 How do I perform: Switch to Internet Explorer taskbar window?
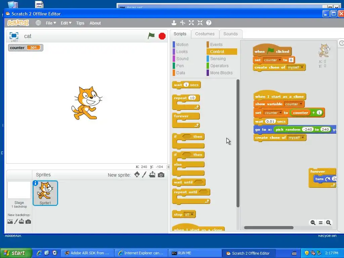(x=142, y=253)
